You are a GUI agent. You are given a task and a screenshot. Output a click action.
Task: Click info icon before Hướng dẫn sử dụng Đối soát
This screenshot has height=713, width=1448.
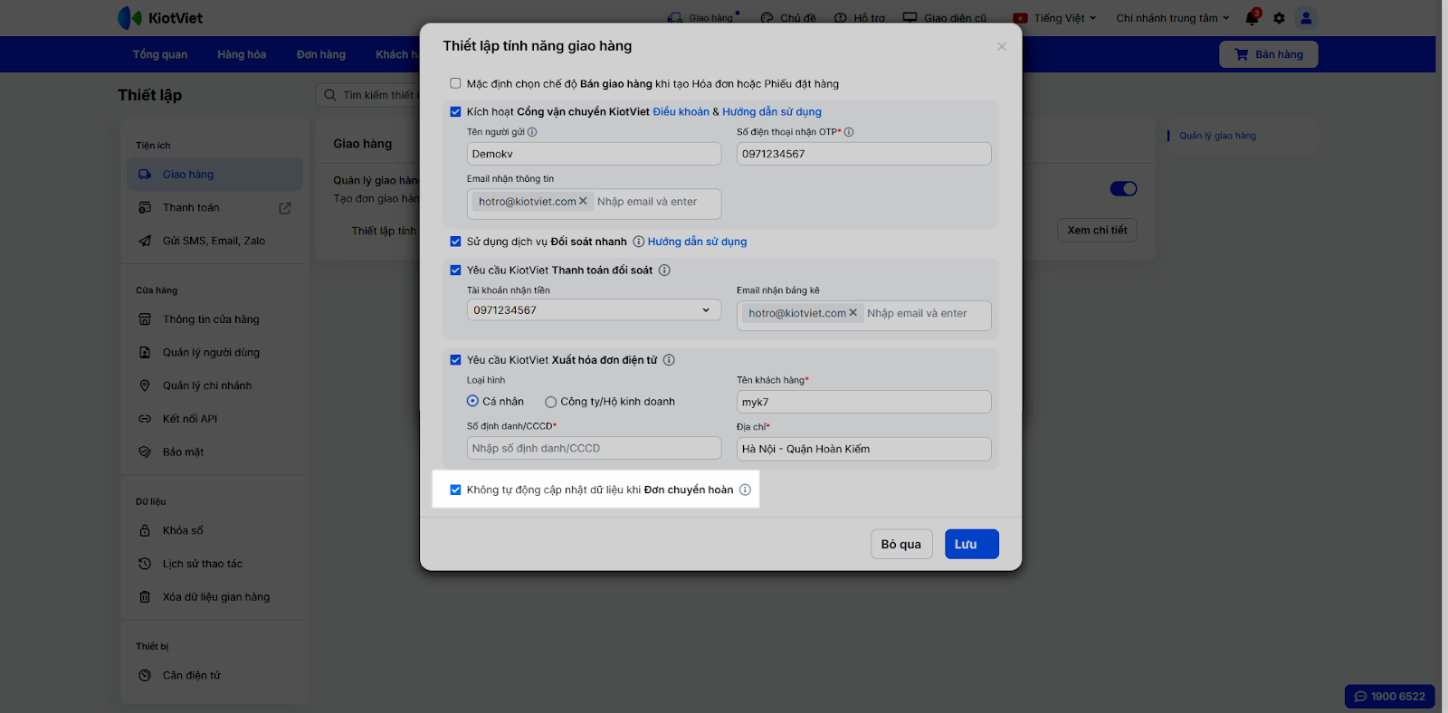click(x=639, y=242)
